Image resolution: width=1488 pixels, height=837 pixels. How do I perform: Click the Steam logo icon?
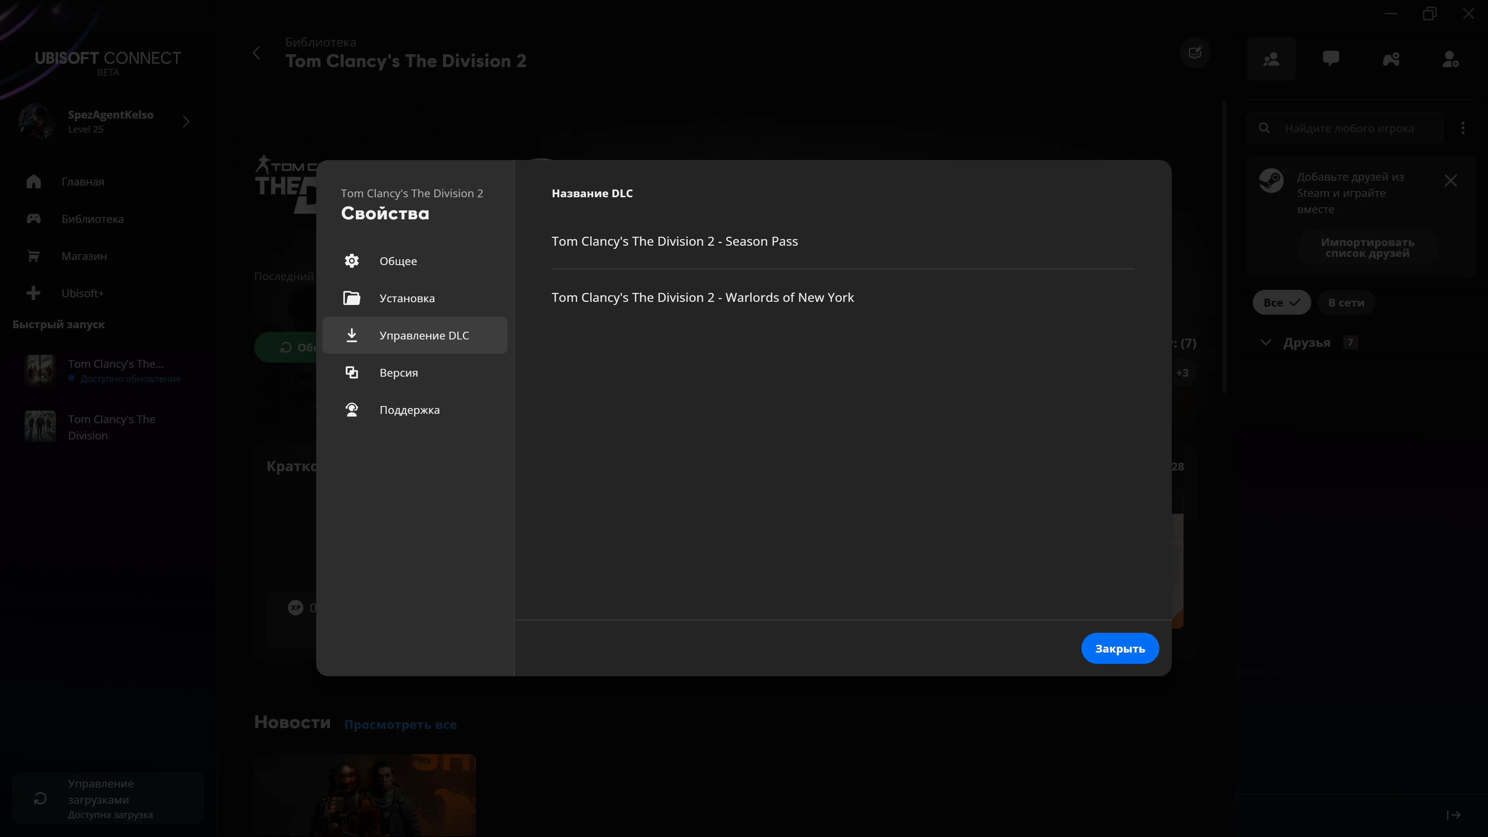pyautogui.click(x=1271, y=181)
